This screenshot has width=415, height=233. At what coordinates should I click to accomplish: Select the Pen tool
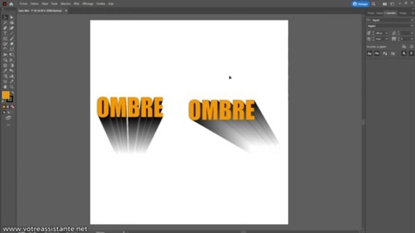click(5, 28)
